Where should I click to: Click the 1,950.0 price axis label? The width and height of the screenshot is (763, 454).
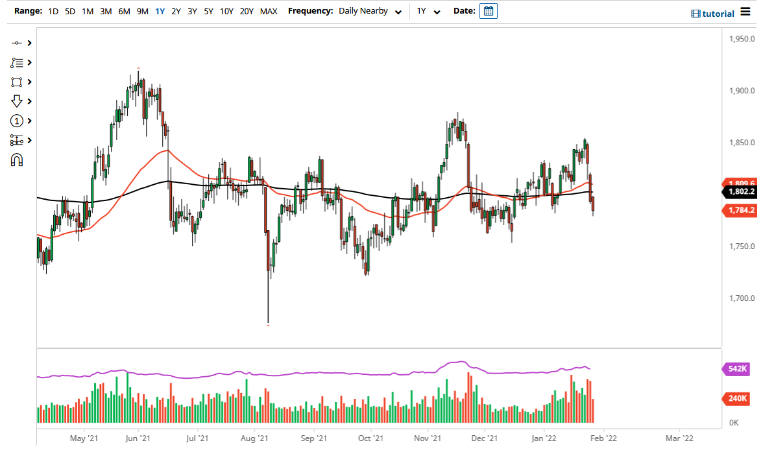pos(742,39)
